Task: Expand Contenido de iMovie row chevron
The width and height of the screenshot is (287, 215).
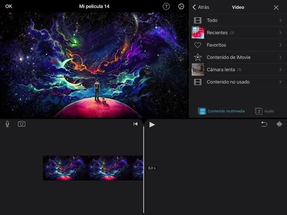Action: (x=280, y=57)
